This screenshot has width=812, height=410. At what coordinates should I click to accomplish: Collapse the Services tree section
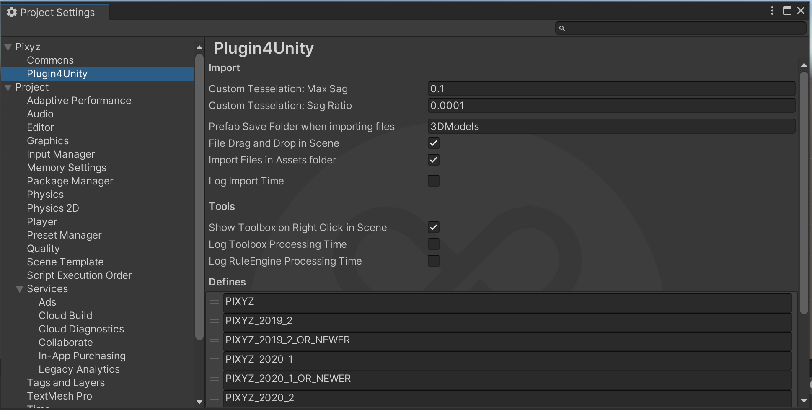[x=20, y=289]
